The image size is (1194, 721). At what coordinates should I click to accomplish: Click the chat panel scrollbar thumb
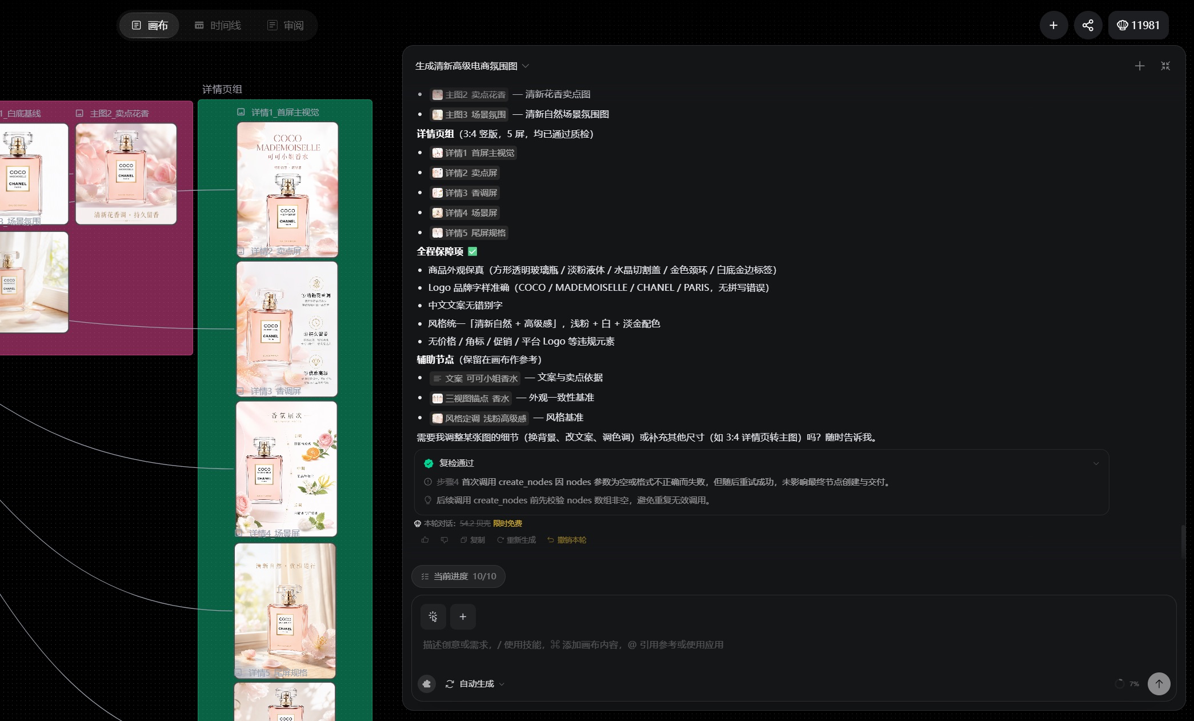[x=1183, y=541]
